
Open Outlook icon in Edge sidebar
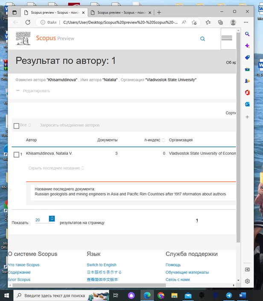point(247,104)
